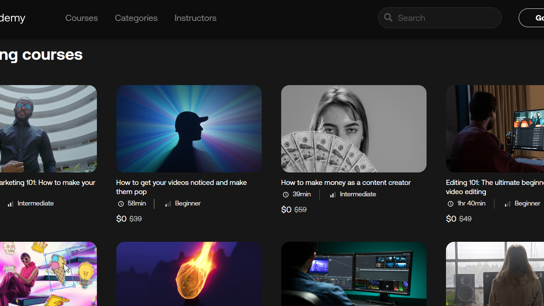Select the woman holding money thumbnail

pyautogui.click(x=353, y=128)
